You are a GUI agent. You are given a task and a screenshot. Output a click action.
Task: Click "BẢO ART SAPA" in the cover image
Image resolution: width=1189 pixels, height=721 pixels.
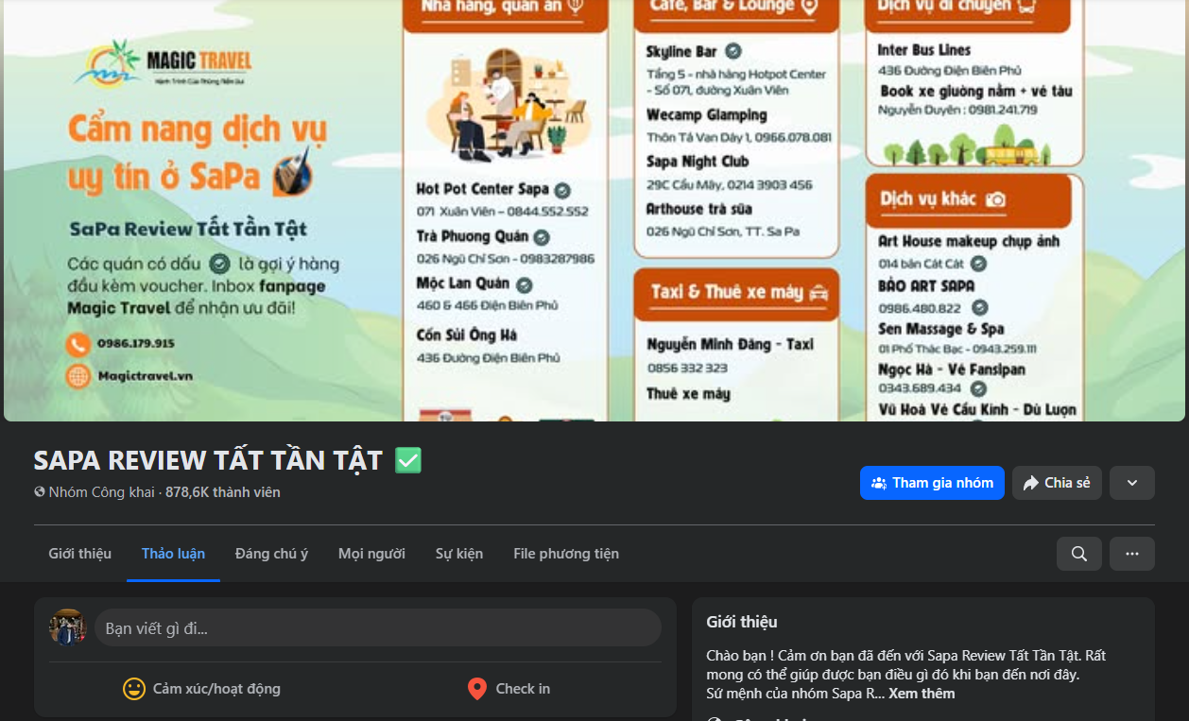[926, 285]
